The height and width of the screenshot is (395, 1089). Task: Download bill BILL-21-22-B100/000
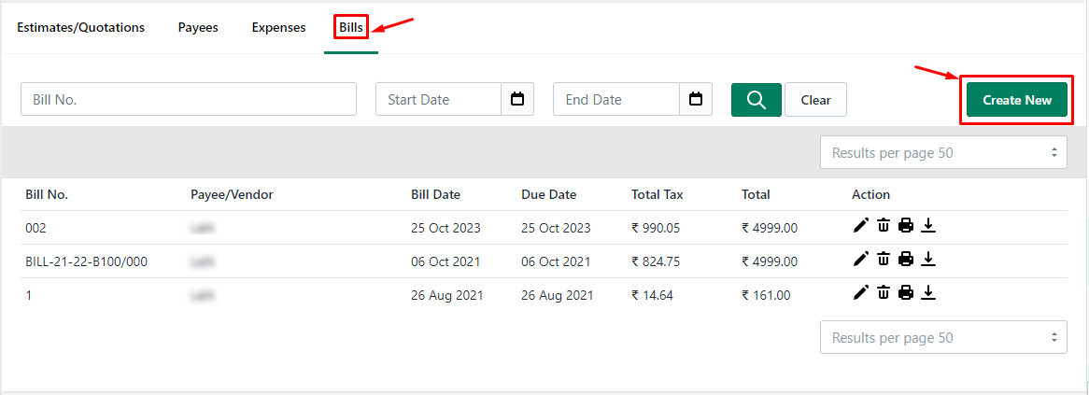click(x=928, y=259)
